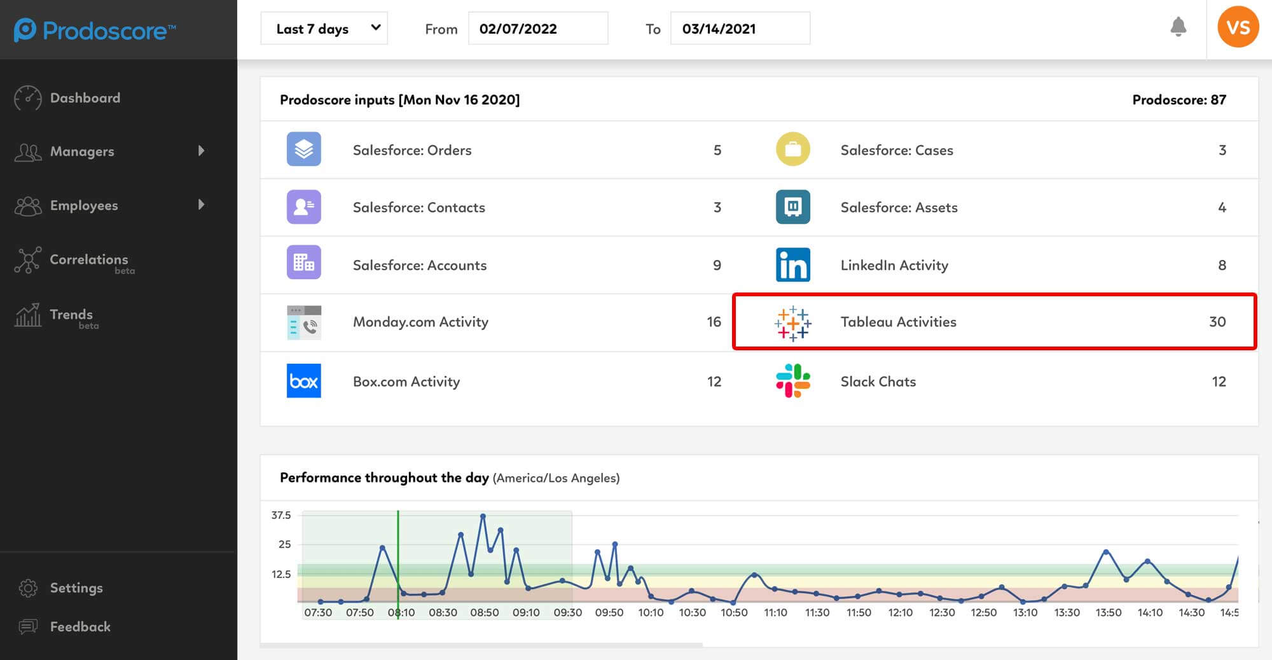Click the Salesforce Cases briefcase icon
Image resolution: width=1272 pixels, height=660 pixels.
(792, 149)
